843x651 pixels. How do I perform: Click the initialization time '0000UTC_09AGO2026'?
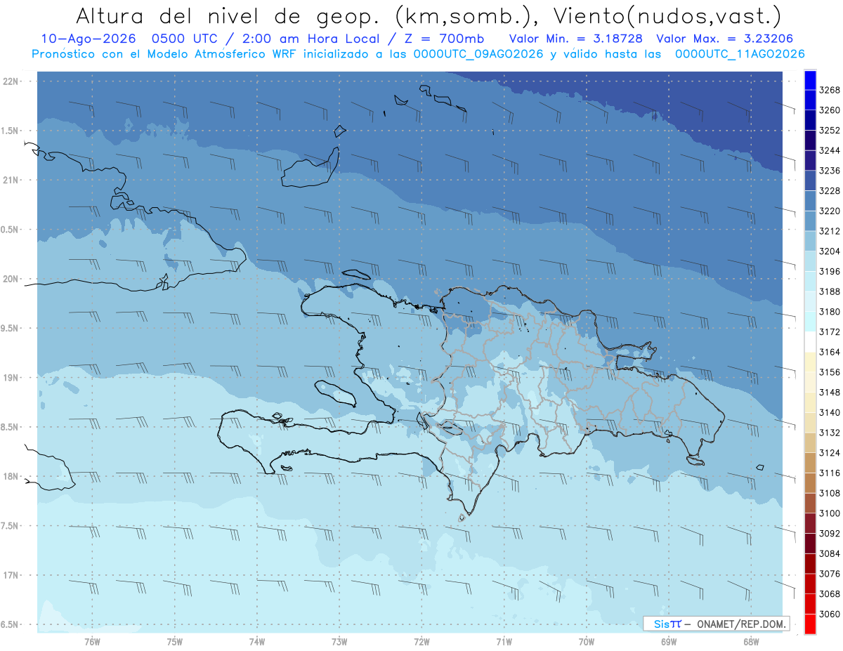point(478,53)
